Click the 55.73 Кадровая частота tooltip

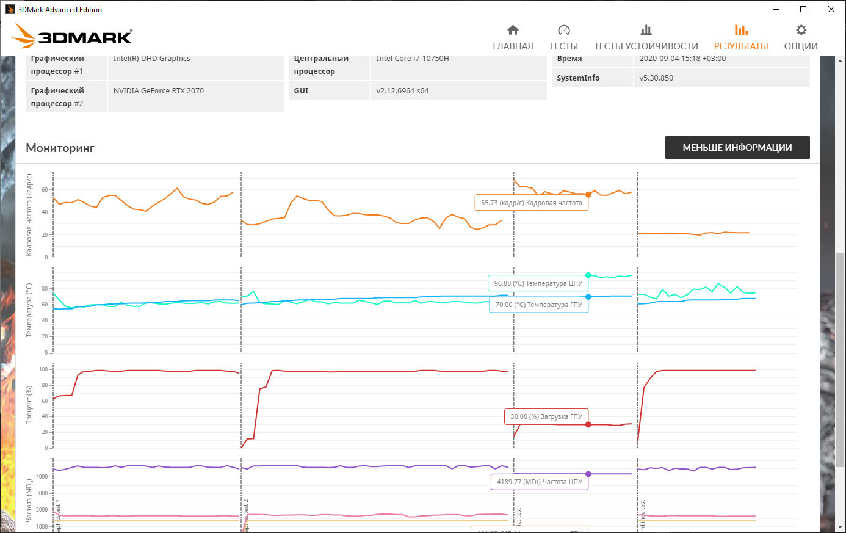point(532,203)
